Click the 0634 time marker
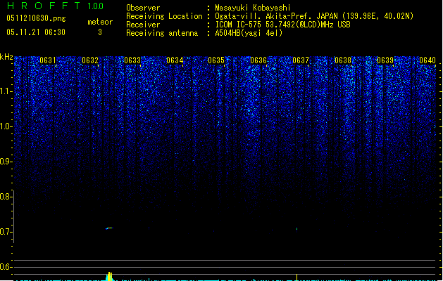 tap(175, 60)
